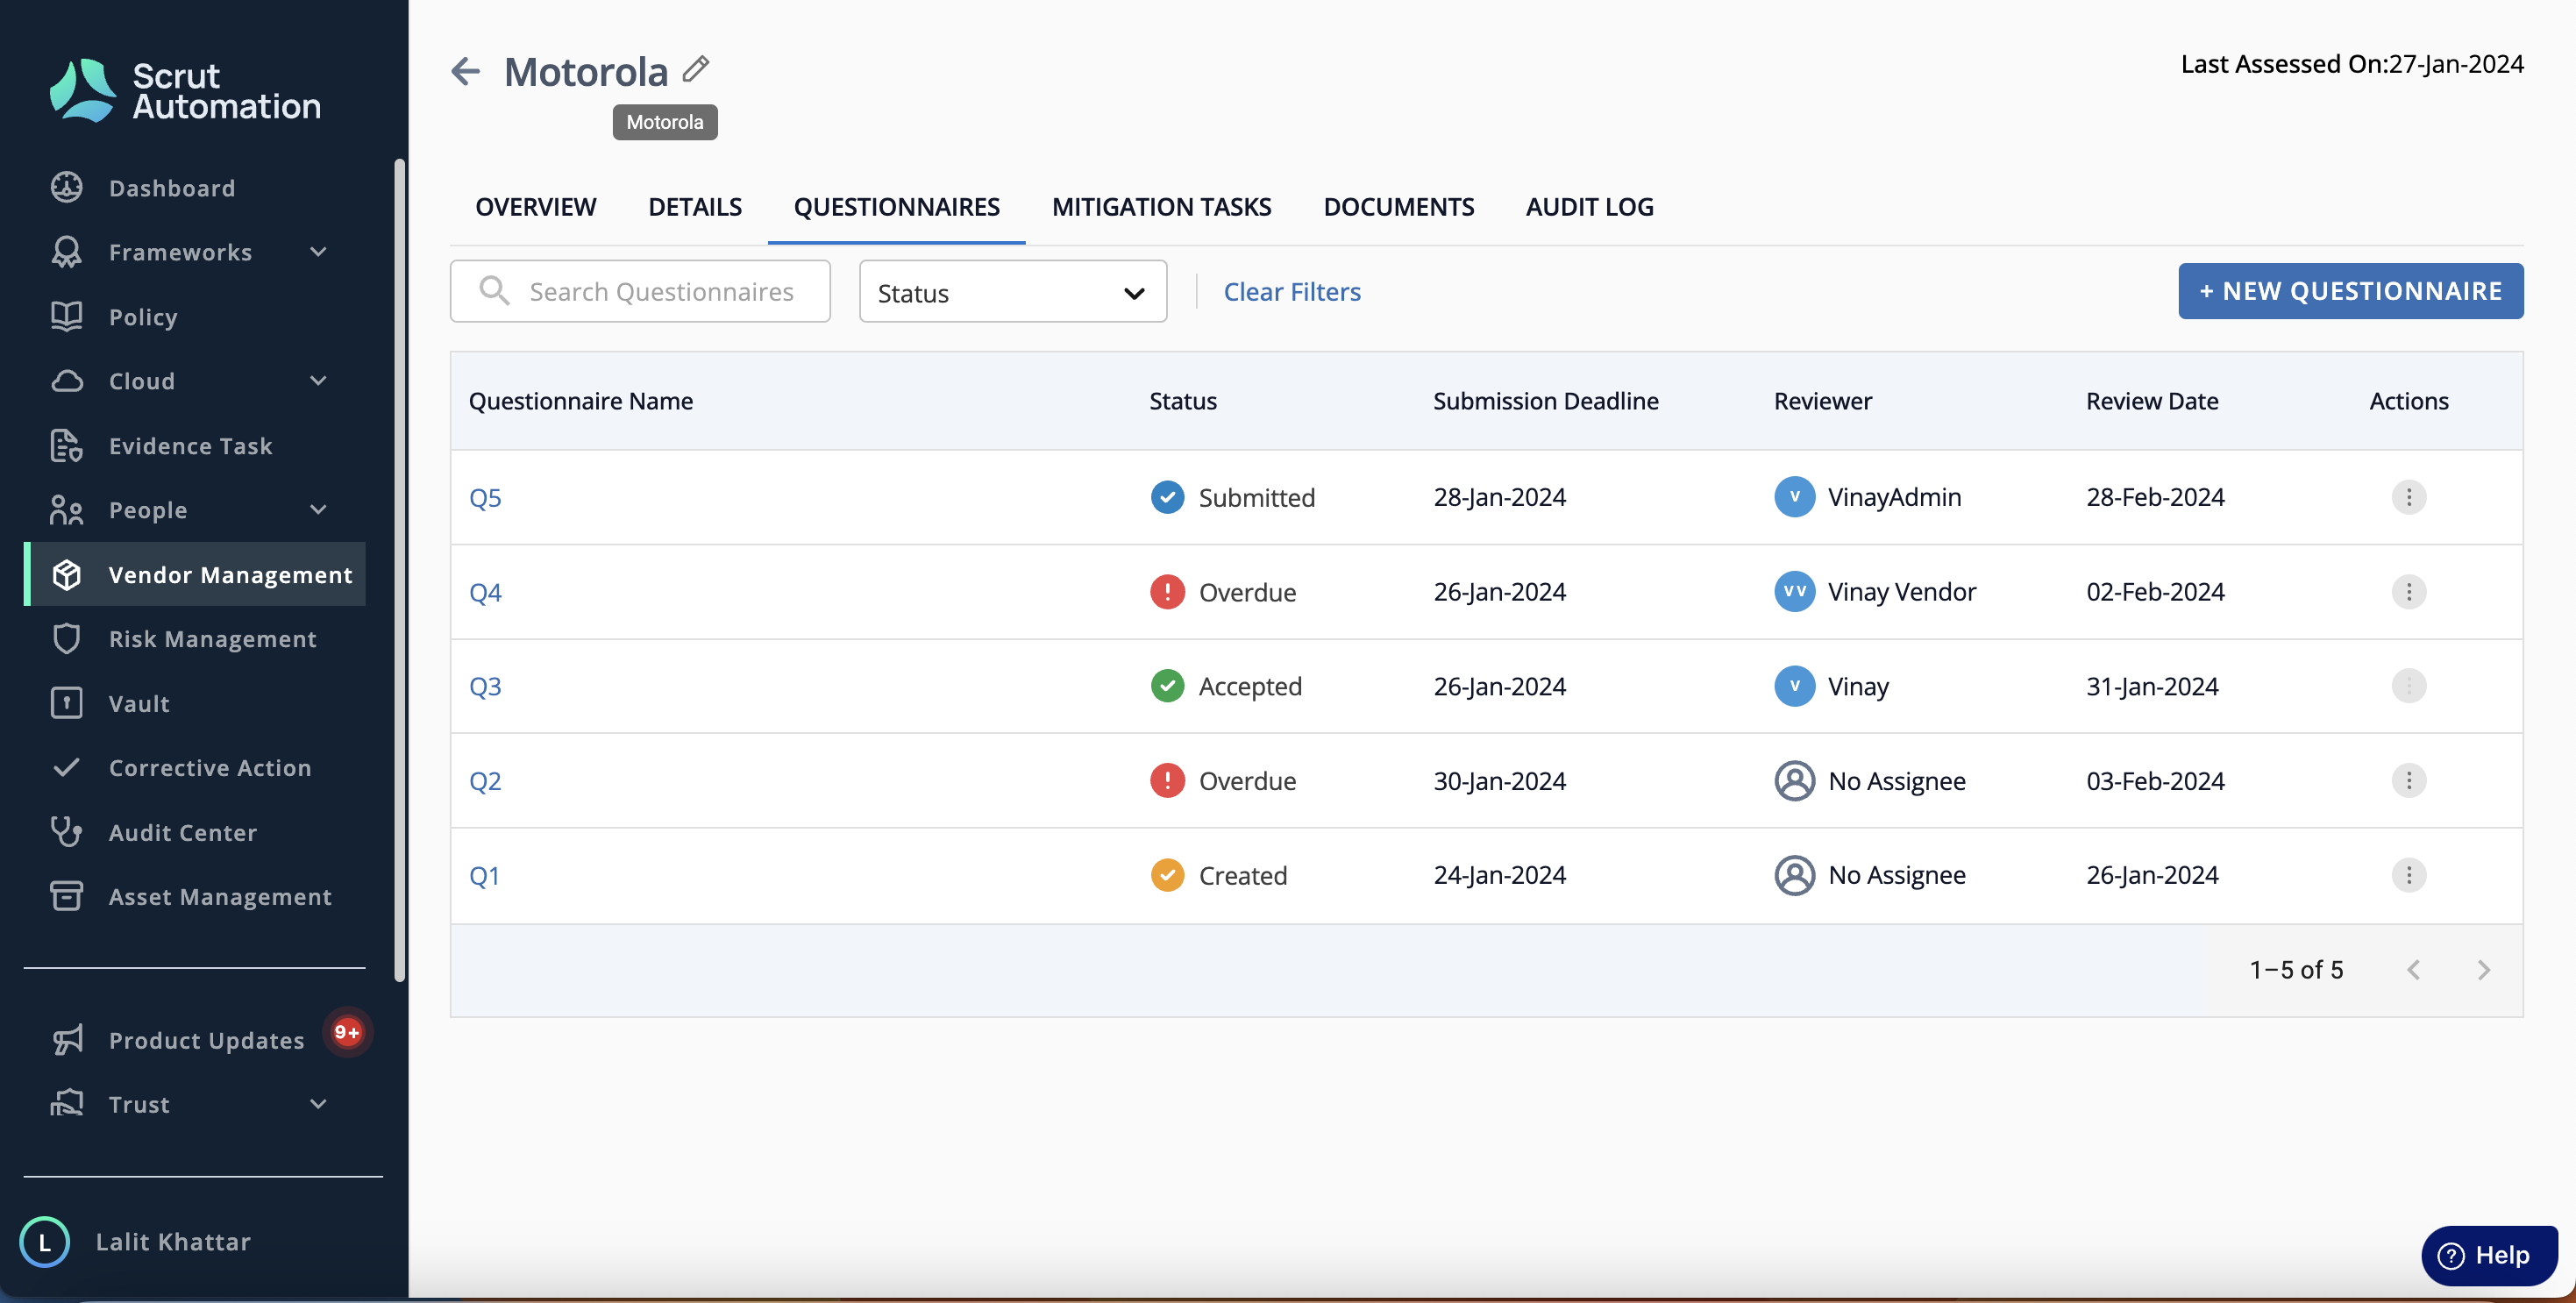The image size is (2576, 1303).
Task: Click the 1–5 of 5 pagination text
Action: click(2296, 969)
